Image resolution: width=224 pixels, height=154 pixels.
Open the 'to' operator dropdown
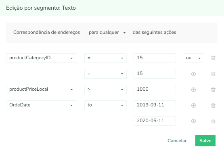pos(105,105)
